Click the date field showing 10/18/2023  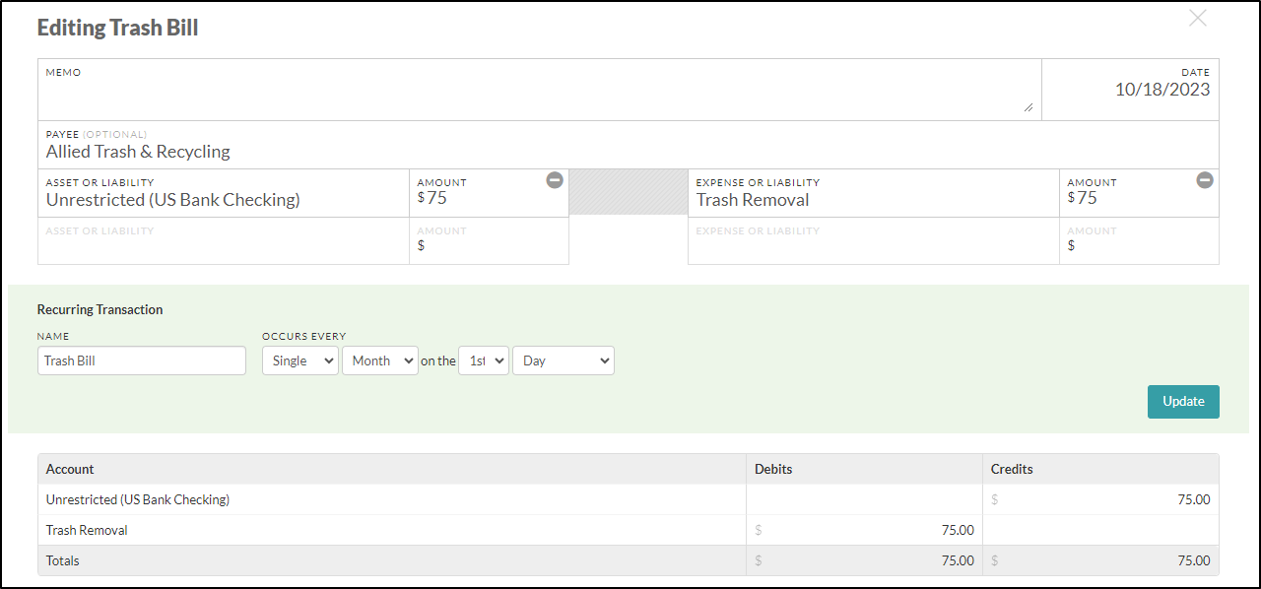point(1130,90)
